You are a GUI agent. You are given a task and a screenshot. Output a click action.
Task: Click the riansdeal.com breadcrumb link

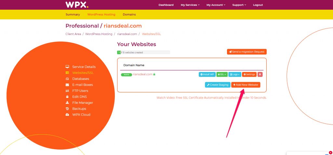click(x=127, y=34)
